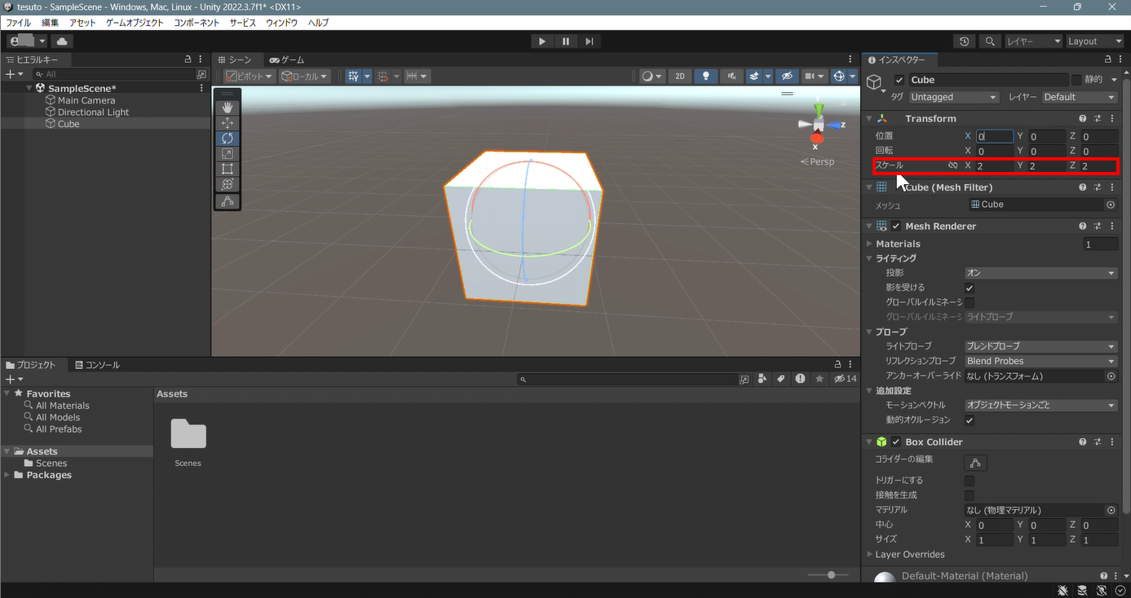Filter project by import log entries
Image resolution: width=1131 pixels, height=598 pixels.
(x=800, y=379)
